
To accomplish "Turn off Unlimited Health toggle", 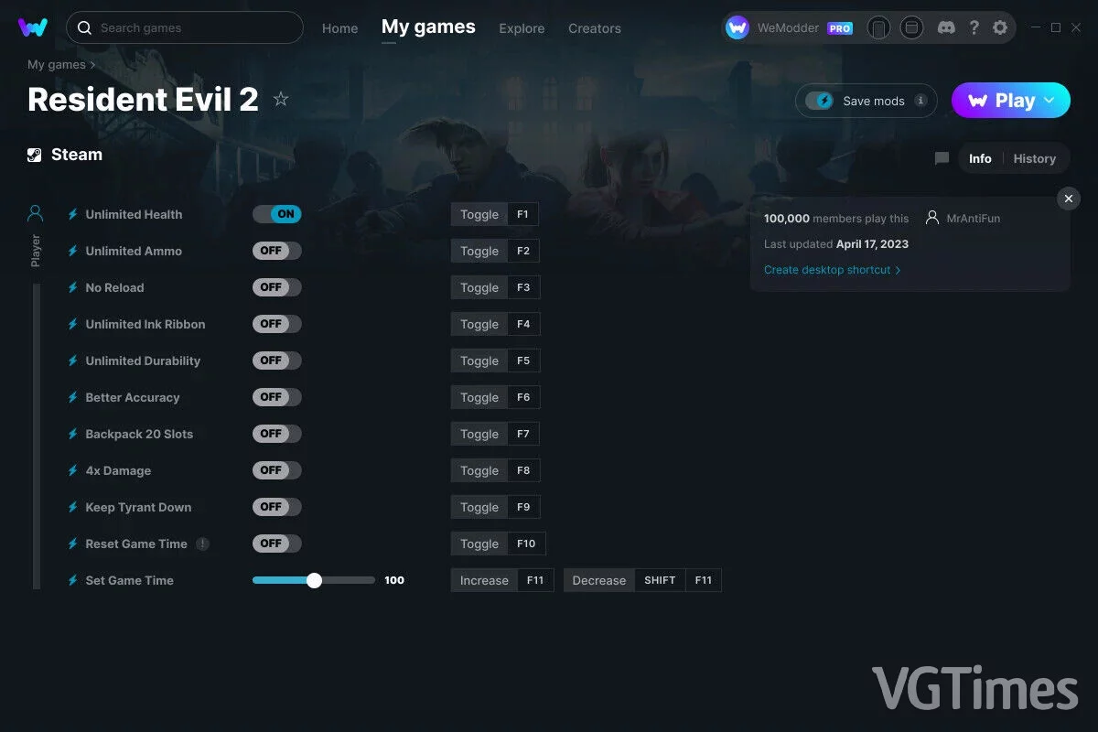I will click(277, 214).
